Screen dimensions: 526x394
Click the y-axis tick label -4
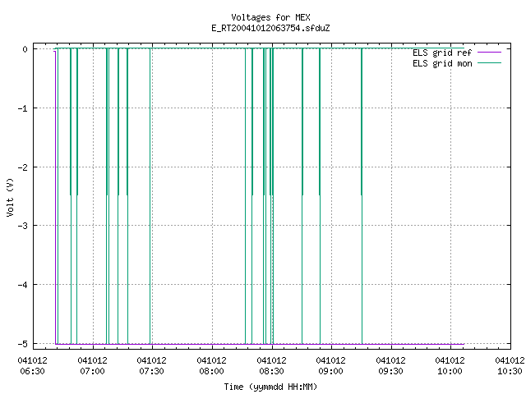click(x=23, y=285)
